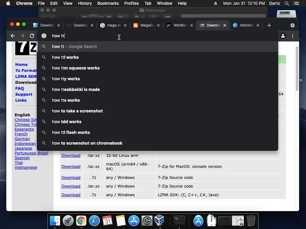Open Safari from the Dock
Screen dimensions: 306x229
94,221
